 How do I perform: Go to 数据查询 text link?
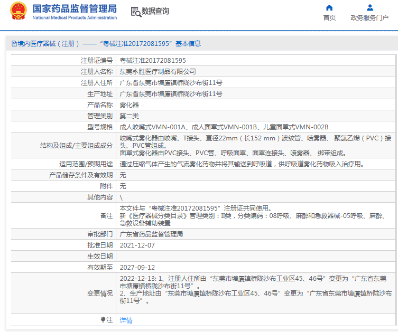pyautogui.click(x=155, y=11)
